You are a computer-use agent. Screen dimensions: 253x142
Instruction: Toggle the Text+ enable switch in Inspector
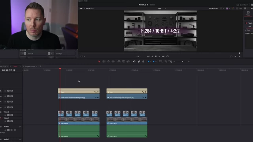click(x=246, y=23)
